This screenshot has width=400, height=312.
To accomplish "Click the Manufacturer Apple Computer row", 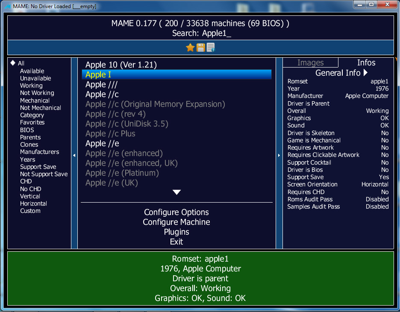I will pyautogui.click(x=338, y=96).
